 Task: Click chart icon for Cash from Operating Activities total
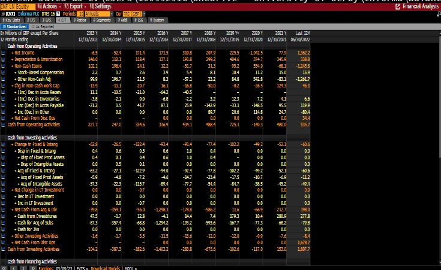pyautogui.click(x=3, y=125)
